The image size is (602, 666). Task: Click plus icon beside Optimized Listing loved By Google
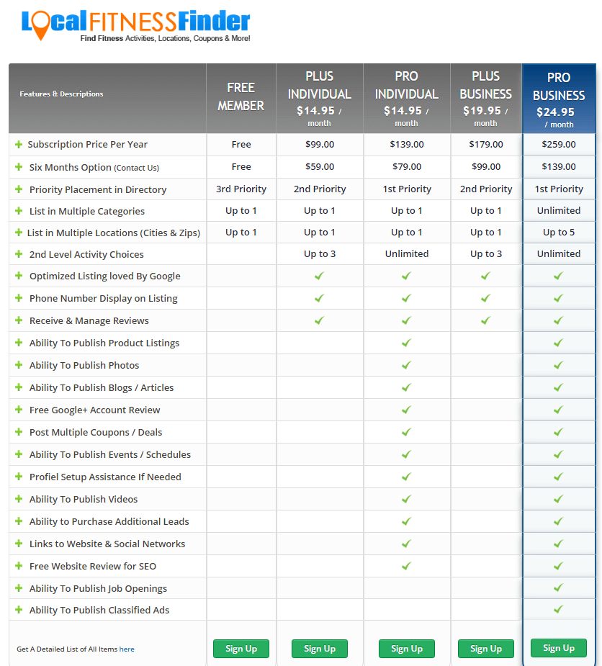19,276
